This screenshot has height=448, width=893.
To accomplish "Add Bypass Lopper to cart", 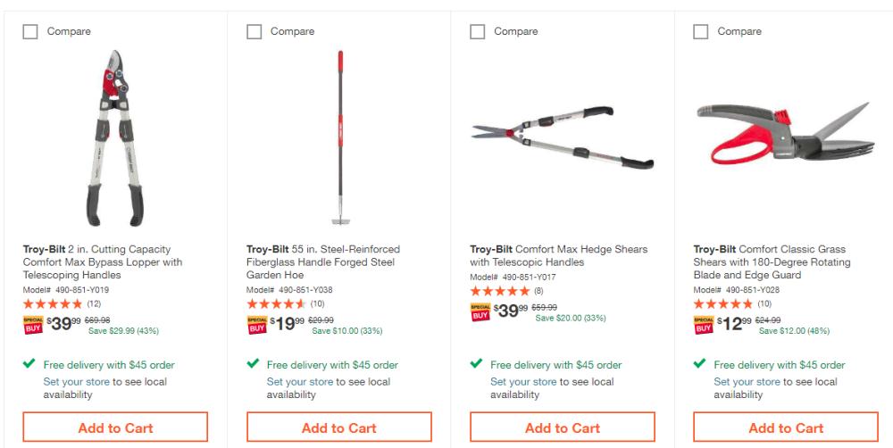I will (x=115, y=427).
